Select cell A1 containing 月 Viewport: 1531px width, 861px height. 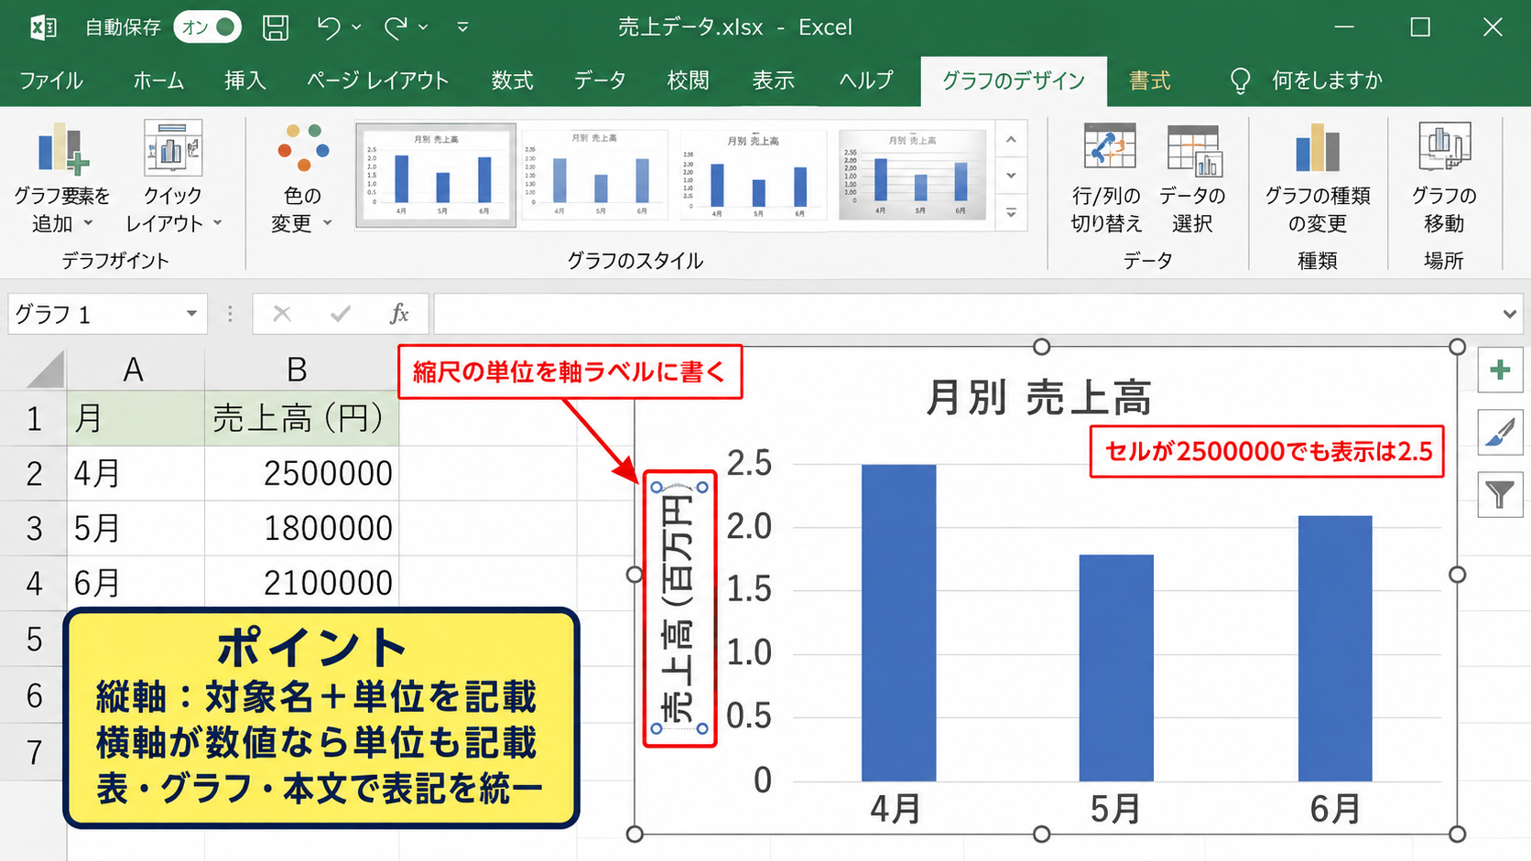[136, 419]
